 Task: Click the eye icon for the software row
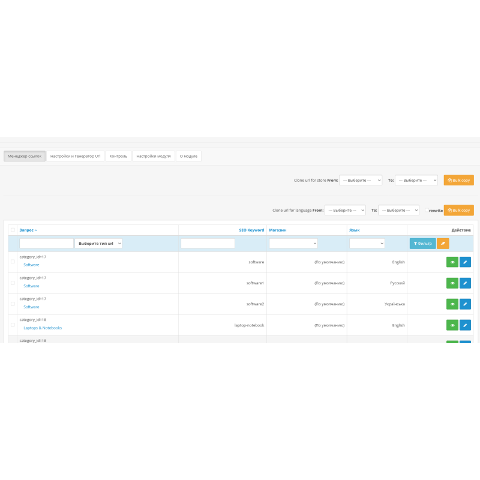(x=452, y=262)
